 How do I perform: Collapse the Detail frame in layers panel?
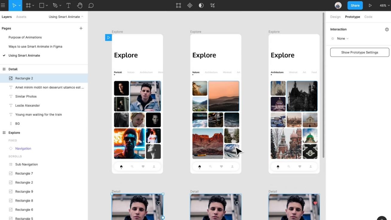[x=4, y=69]
